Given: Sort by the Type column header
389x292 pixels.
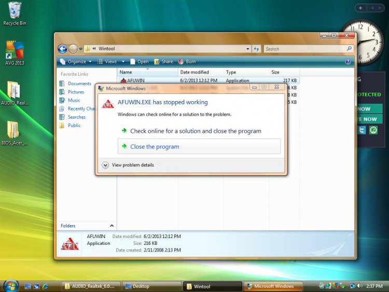Looking at the screenshot, I should [x=246, y=72].
